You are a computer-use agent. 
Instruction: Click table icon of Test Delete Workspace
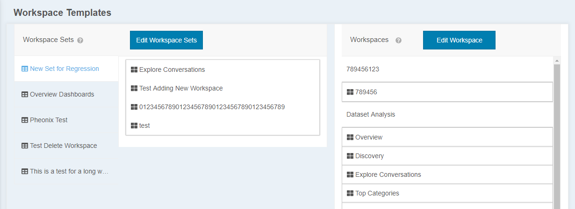coord(25,146)
